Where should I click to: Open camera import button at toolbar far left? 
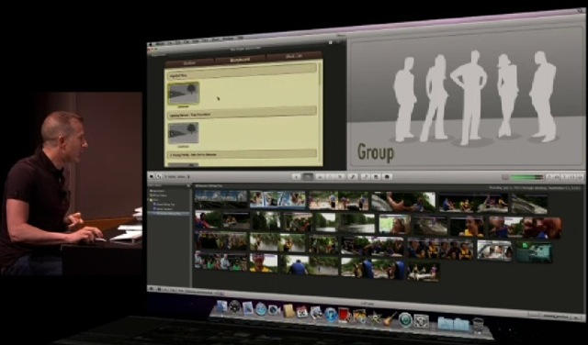[151, 176]
